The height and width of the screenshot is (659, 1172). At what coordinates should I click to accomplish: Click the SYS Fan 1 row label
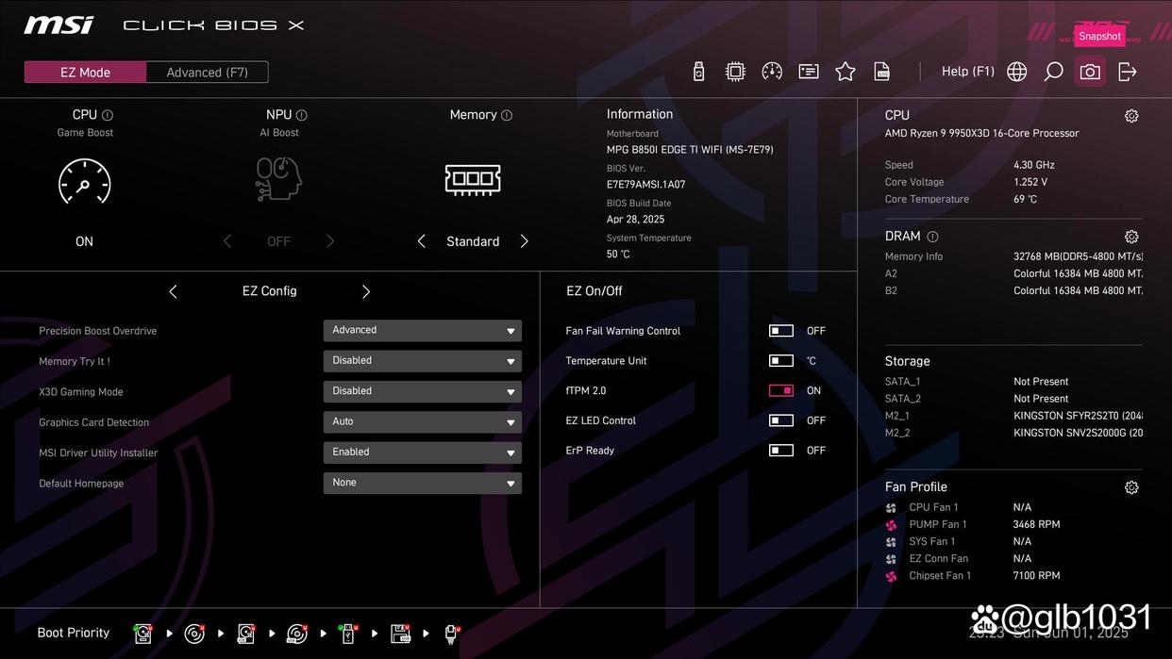pos(932,542)
